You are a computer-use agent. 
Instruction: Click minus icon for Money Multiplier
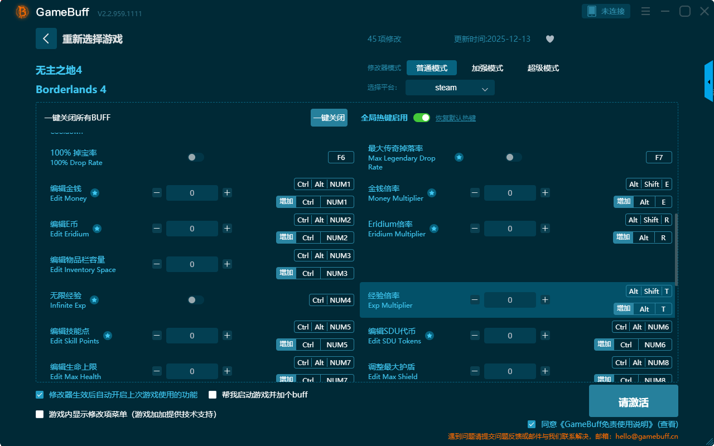(x=475, y=193)
